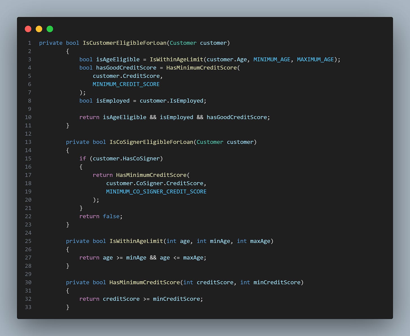Click minAge in the line 27 return statement
Screen dimensions: 410x336
coord(136,258)
